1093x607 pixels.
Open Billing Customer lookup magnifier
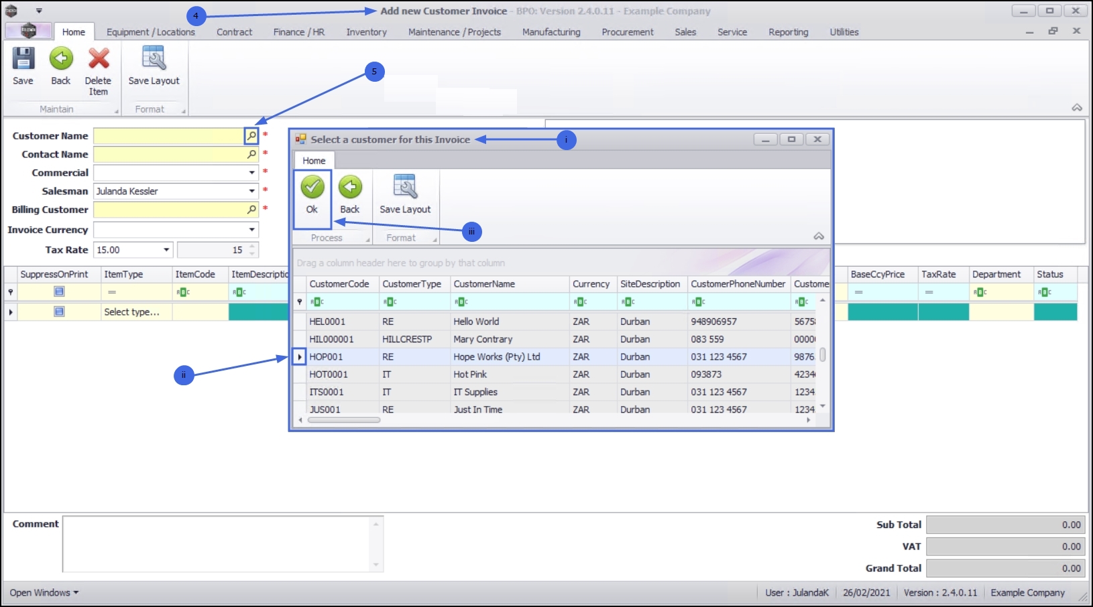pos(251,210)
